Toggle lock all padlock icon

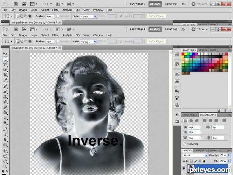coord(204,161)
